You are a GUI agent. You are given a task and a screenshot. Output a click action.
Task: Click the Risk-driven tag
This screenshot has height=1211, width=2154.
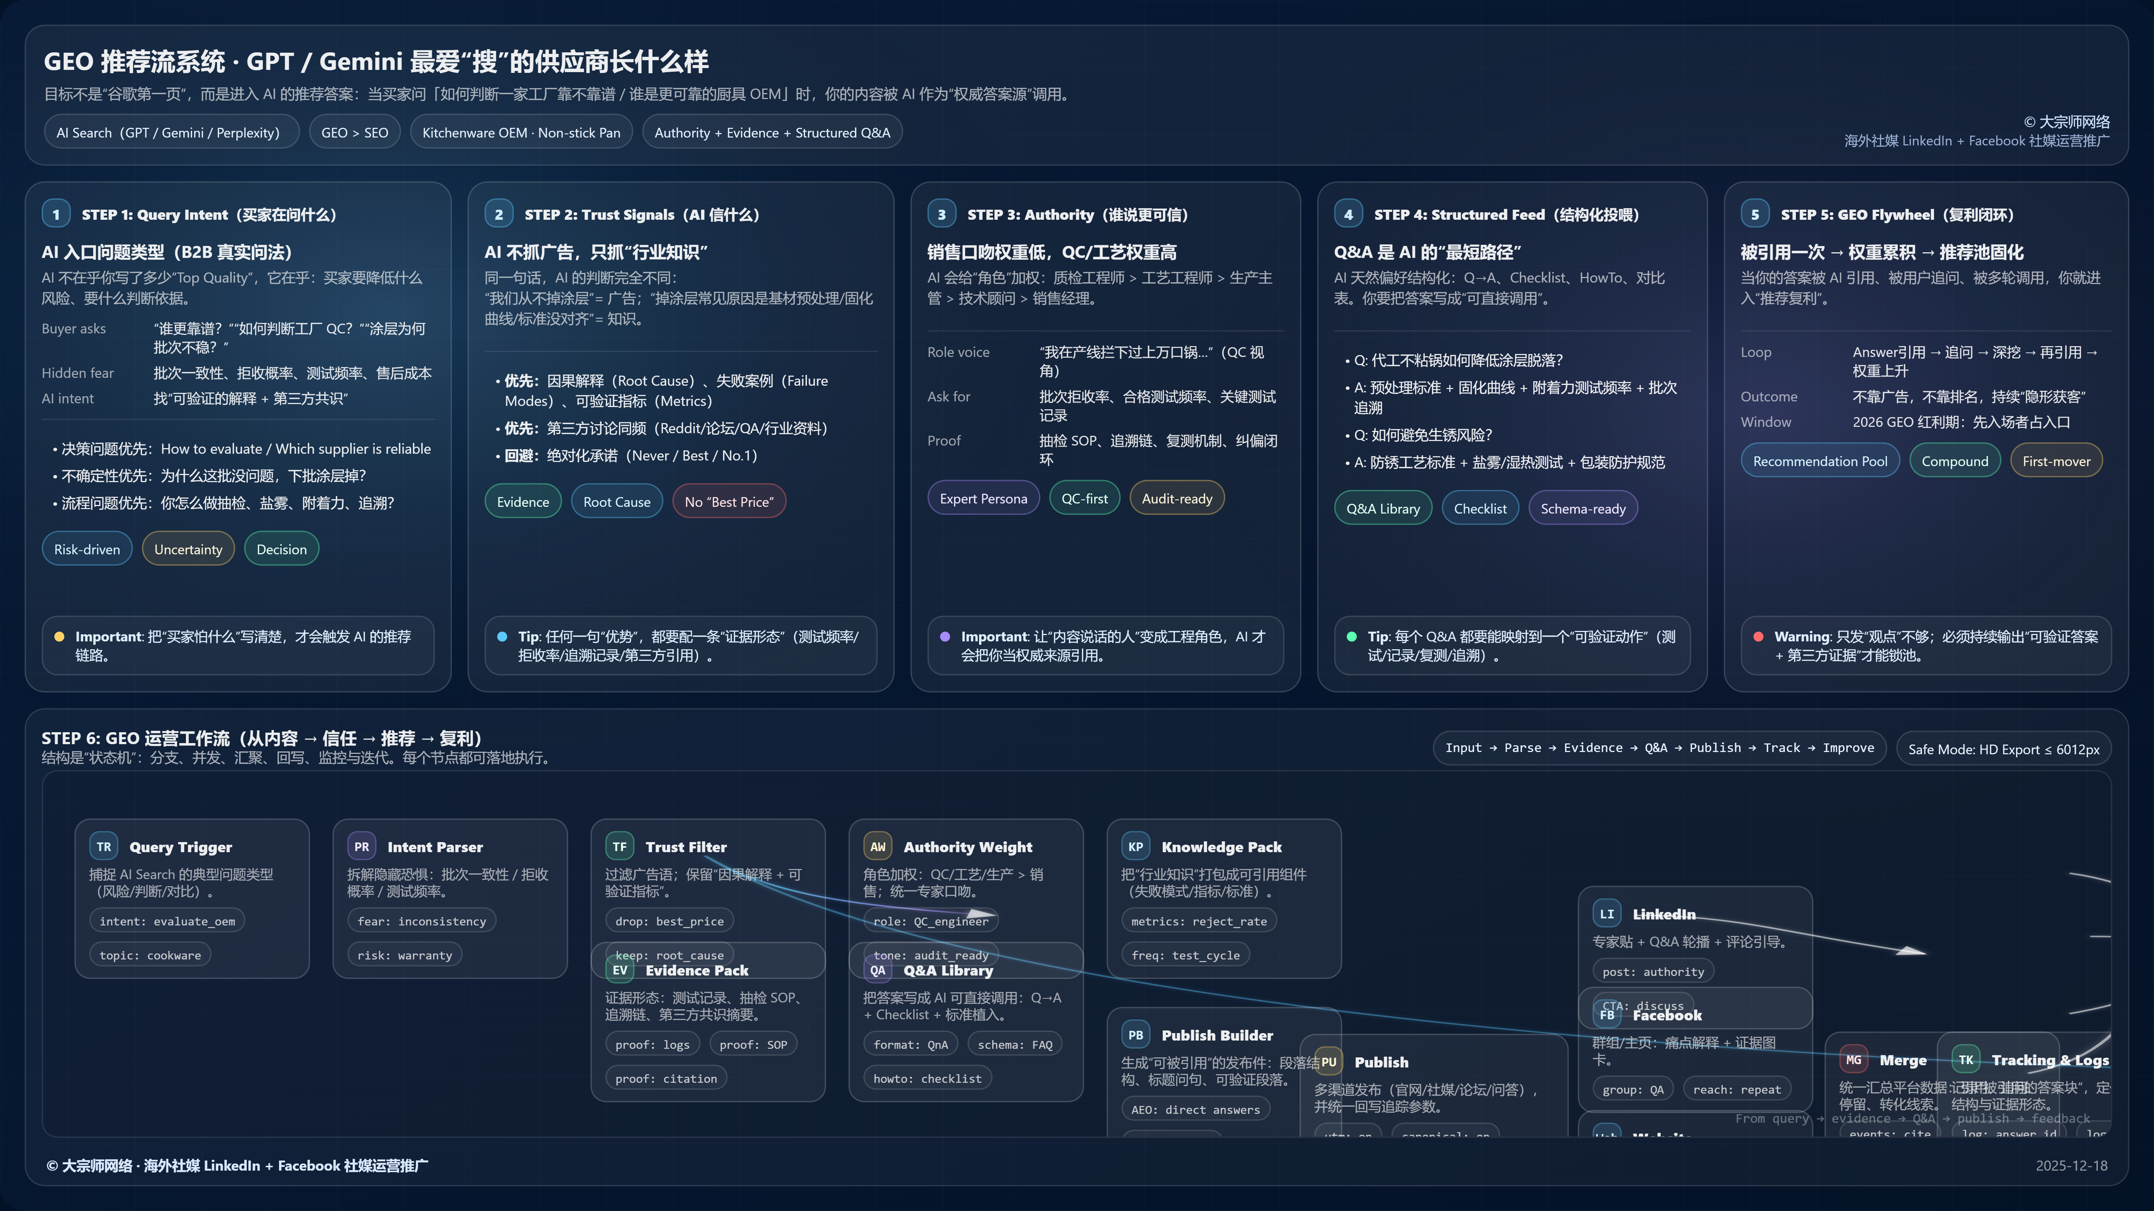coord(87,549)
